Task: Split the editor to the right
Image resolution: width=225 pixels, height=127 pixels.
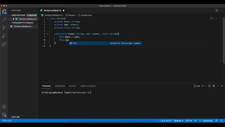Action: tap(217, 10)
